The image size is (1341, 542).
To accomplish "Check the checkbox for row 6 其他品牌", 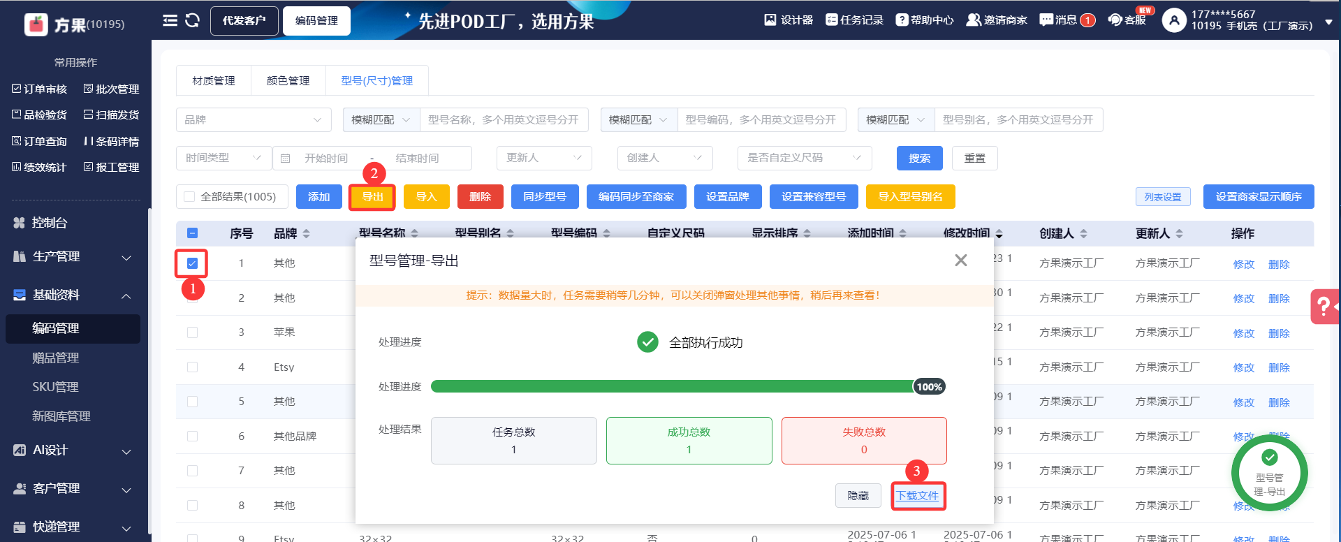I will (193, 437).
